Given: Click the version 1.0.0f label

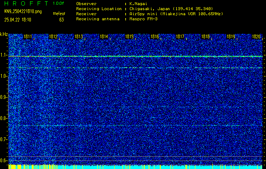Looking at the screenshot, I should coord(58,3).
